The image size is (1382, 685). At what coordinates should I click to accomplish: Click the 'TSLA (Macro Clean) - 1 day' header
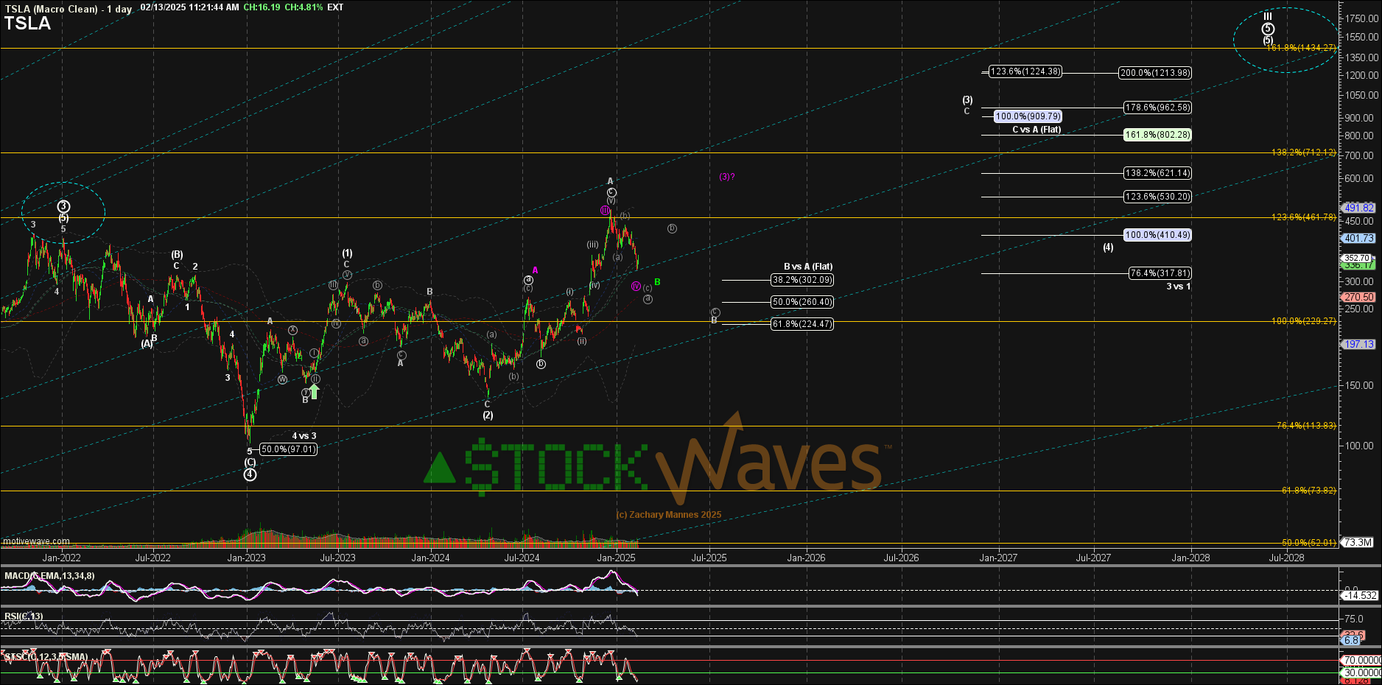click(x=69, y=9)
